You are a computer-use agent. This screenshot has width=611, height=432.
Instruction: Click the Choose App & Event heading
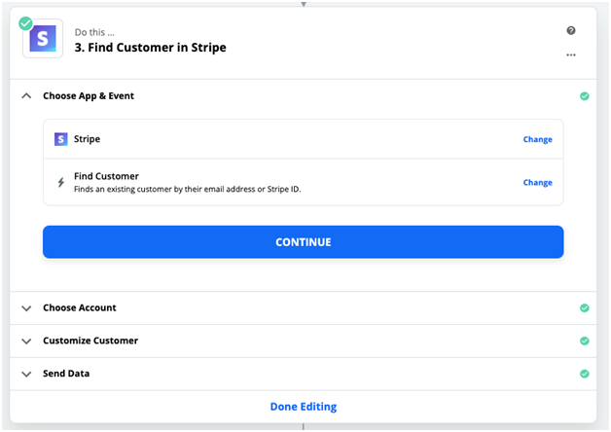tap(89, 95)
